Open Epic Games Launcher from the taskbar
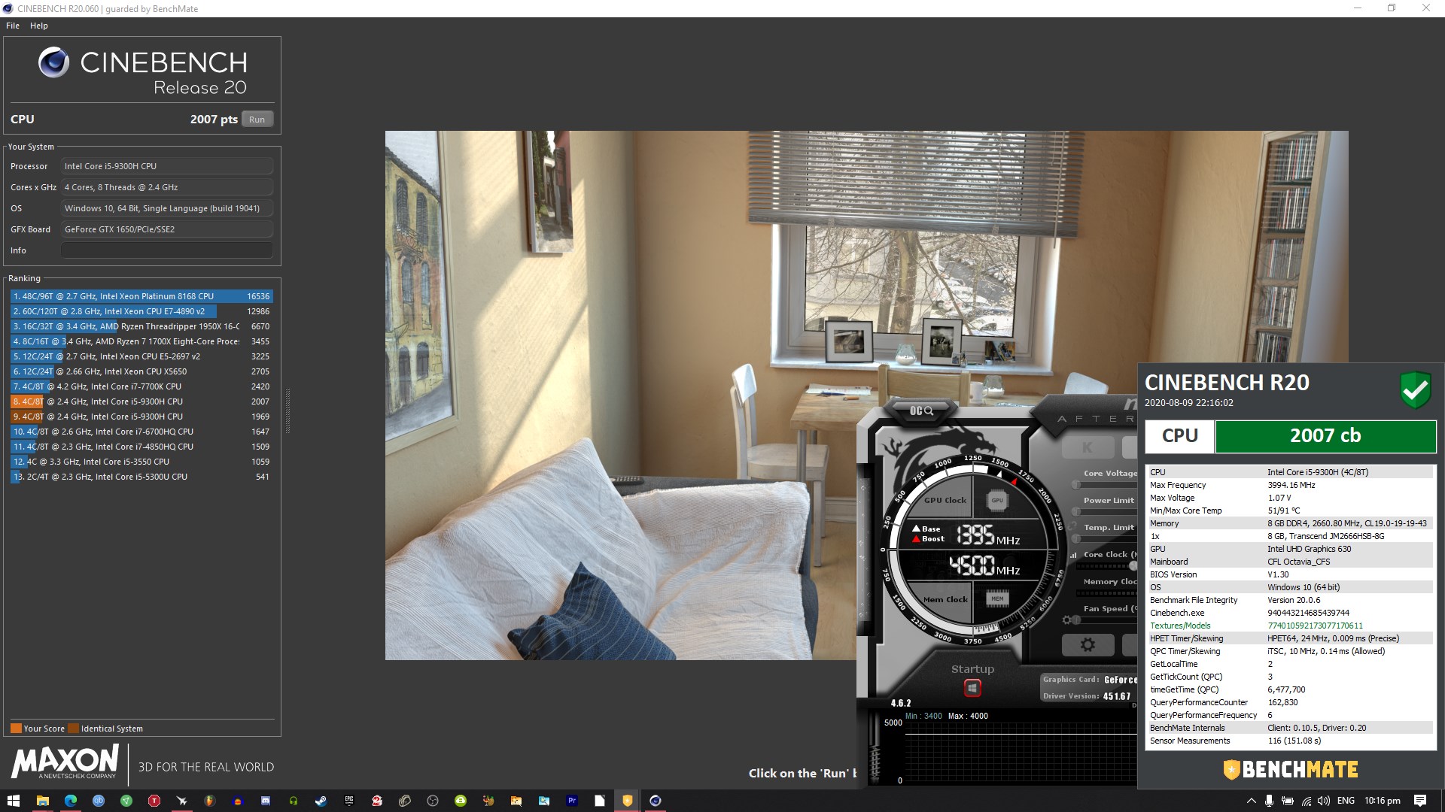Screen dimensions: 1445x812 [348, 801]
